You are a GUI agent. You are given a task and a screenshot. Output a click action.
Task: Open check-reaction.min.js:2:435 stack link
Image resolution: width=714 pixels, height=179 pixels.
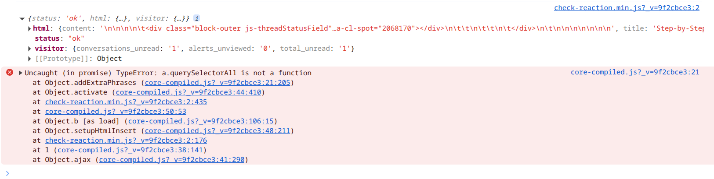pyautogui.click(x=126, y=102)
